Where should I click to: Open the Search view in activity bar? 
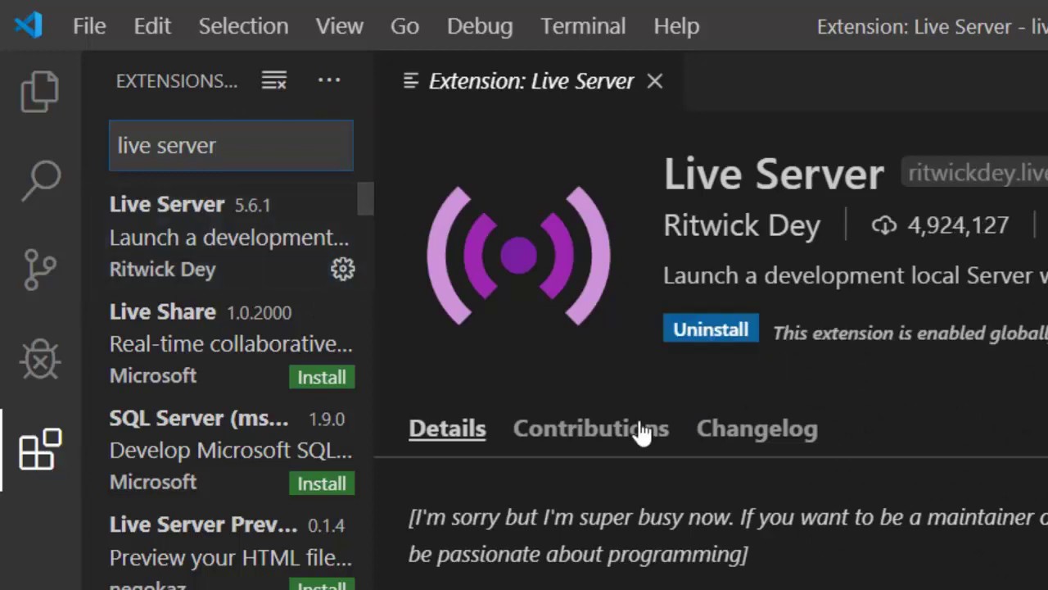tap(40, 180)
